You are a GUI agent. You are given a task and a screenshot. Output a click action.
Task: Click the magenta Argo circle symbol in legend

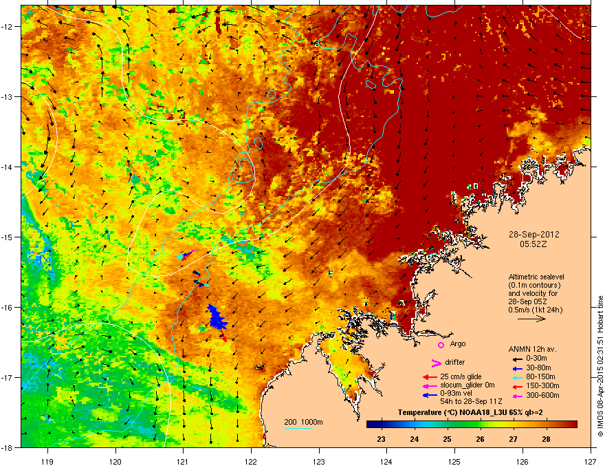tap(441, 345)
